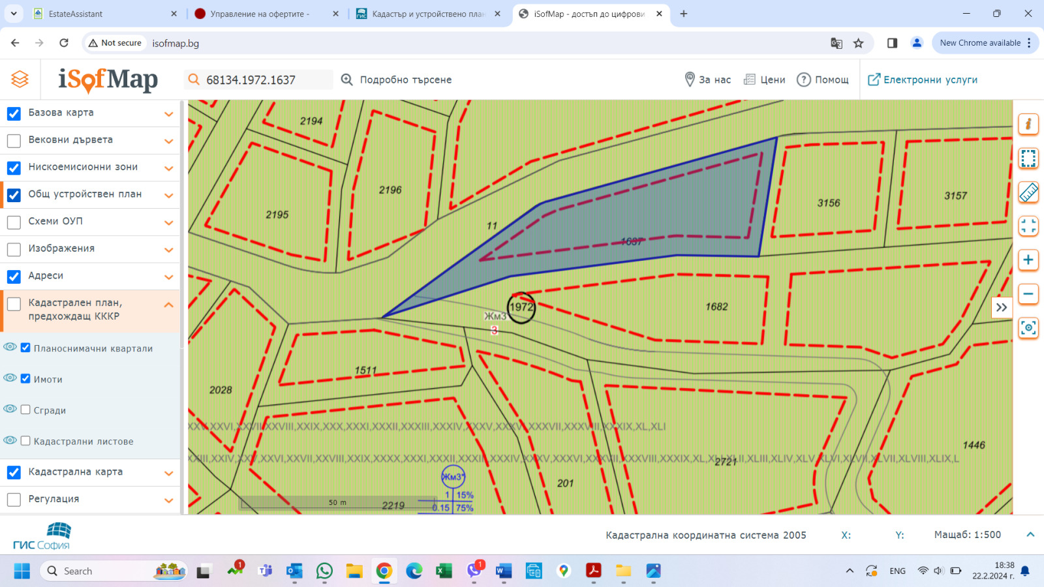
Task: Click the full extent zoom icon
Action: [1028, 226]
